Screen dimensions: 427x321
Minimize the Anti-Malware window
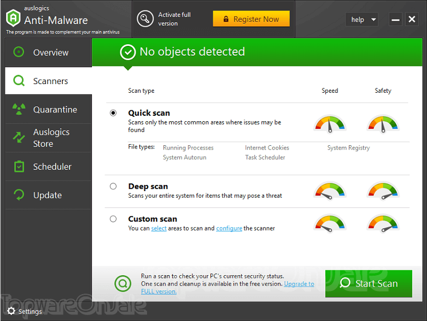coord(395,20)
